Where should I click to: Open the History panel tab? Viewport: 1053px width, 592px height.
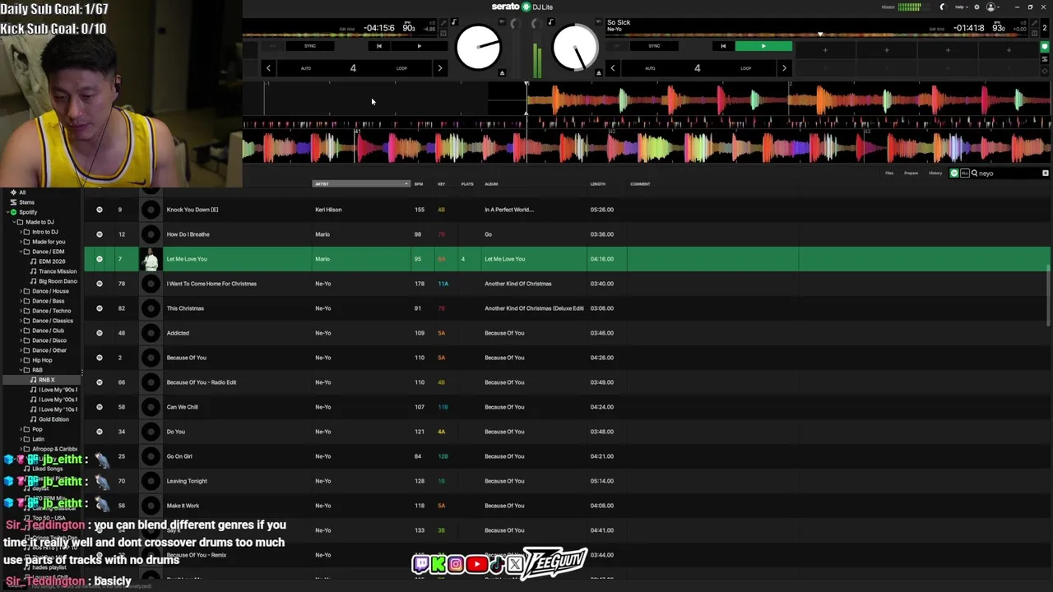[935, 173]
